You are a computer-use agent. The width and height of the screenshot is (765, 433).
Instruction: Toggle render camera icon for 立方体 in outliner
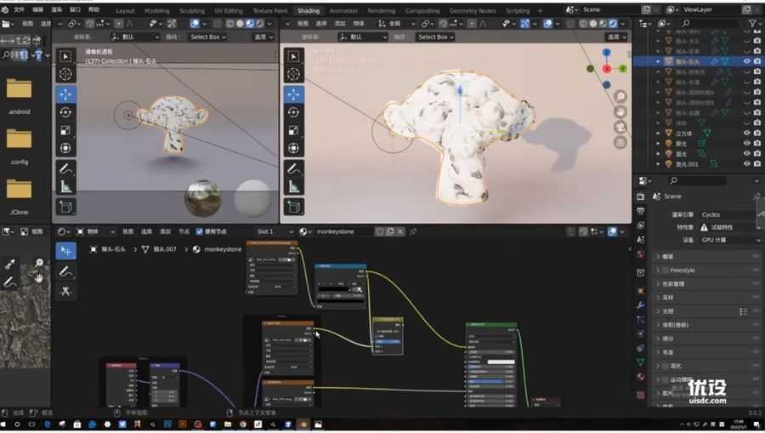[757, 133]
